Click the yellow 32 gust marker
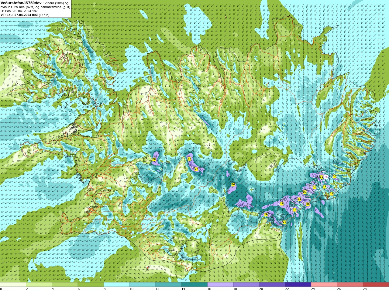Viewport: 389px width, 291px height. pos(332,194)
